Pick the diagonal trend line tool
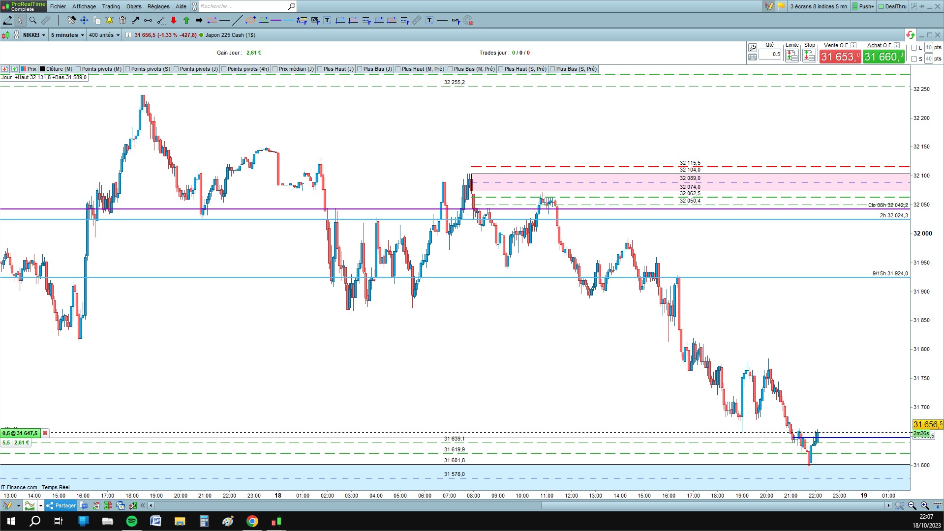944x531 pixels. coord(237,20)
